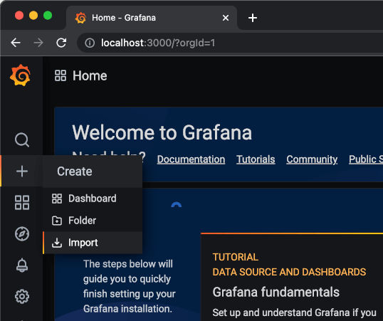383x321 pixels.
Task: Open a new browser tab
Action: tap(252, 18)
